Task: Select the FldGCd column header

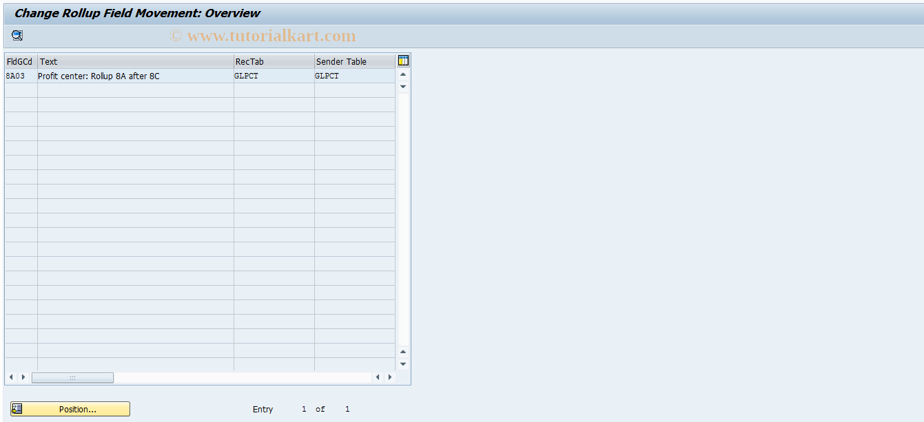Action: coord(21,61)
